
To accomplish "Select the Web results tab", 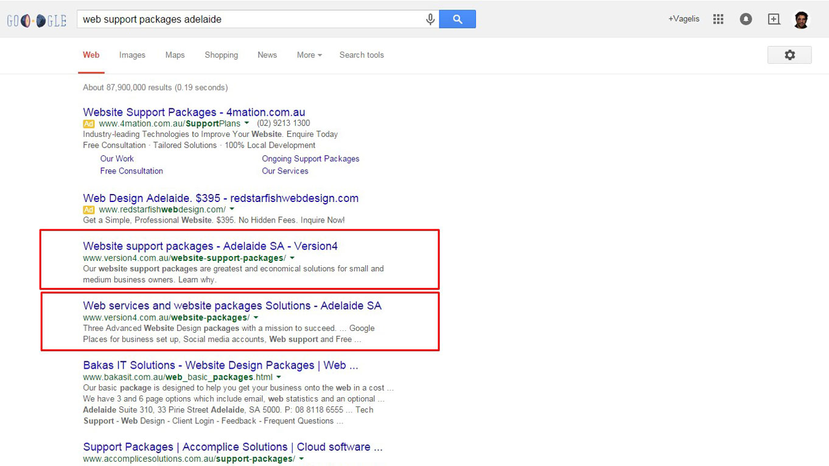I will point(91,55).
